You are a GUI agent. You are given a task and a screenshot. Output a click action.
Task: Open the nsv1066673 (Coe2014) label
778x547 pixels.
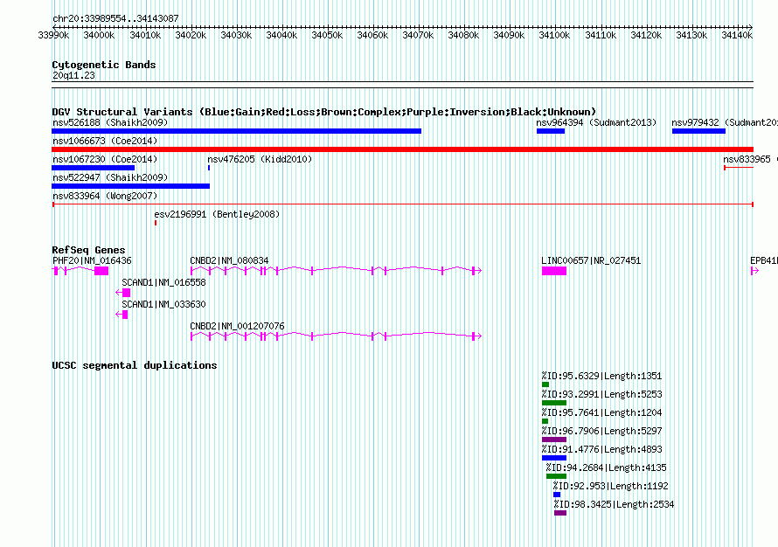(x=105, y=141)
